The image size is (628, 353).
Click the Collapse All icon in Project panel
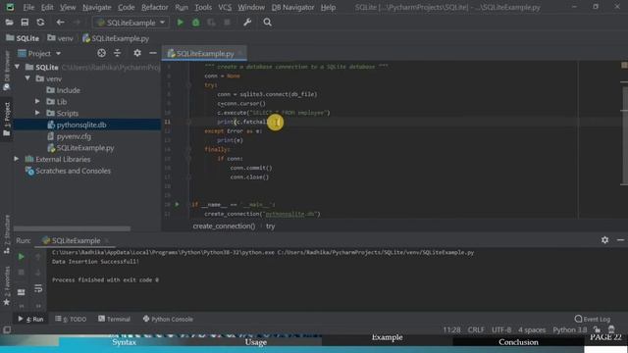pos(117,53)
